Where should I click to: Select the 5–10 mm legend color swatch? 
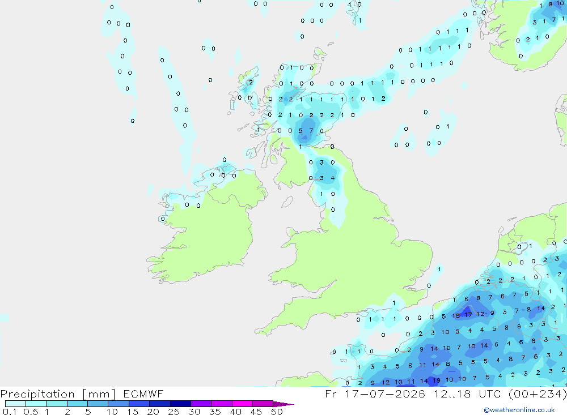[98, 404]
